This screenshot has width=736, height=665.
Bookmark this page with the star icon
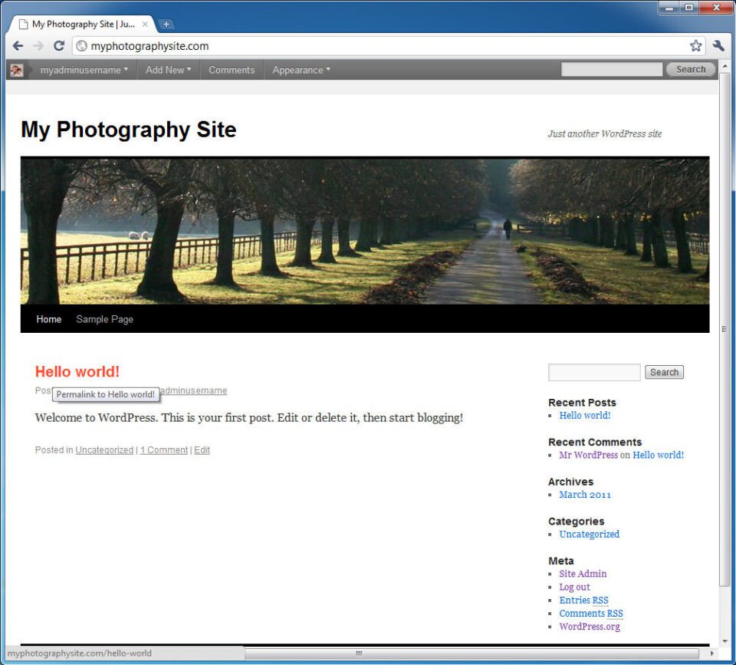pyautogui.click(x=695, y=45)
